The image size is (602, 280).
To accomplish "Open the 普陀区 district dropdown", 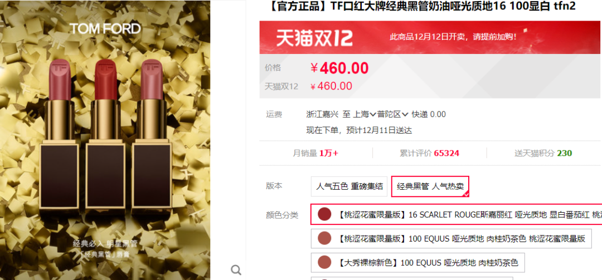I will click(392, 114).
